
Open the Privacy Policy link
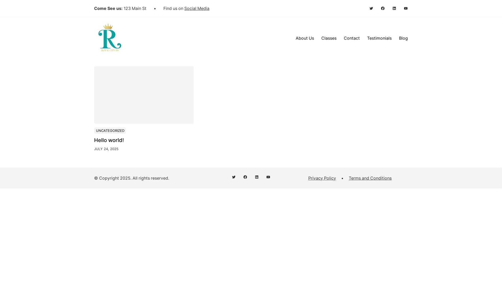click(322, 178)
